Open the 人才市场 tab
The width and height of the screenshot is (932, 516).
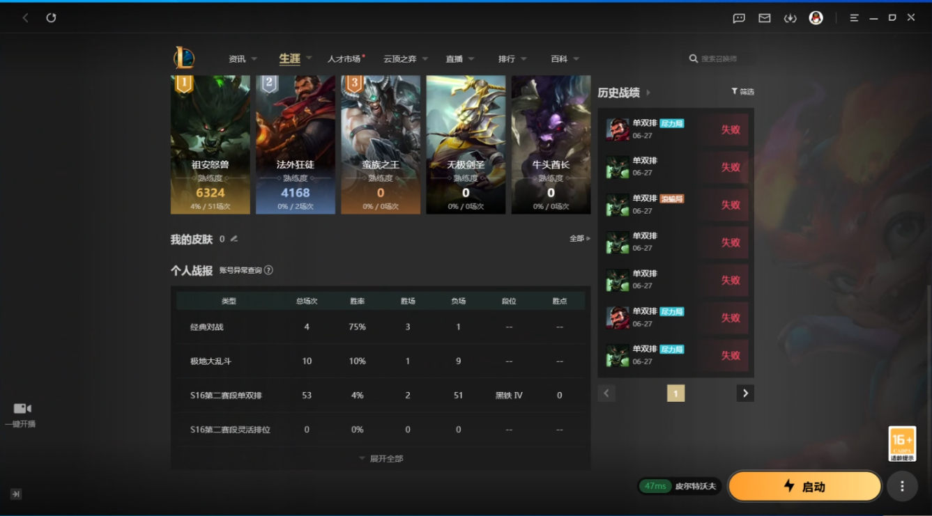click(345, 59)
